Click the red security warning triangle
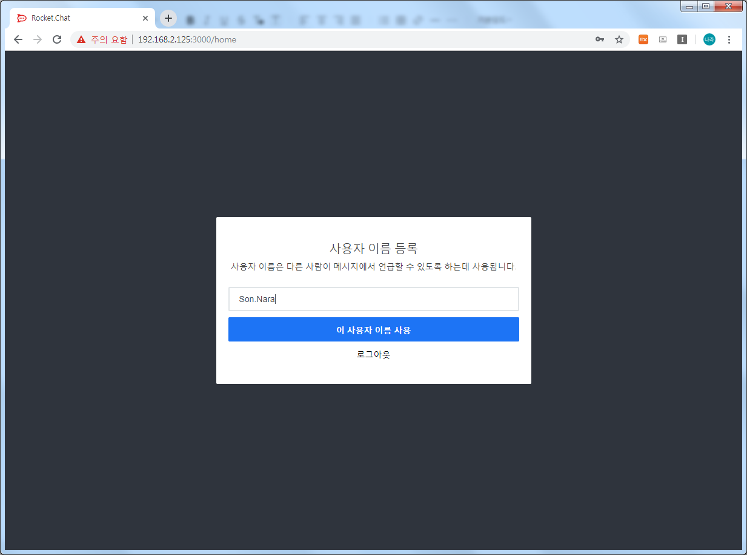747x555 pixels. (x=81, y=39)
